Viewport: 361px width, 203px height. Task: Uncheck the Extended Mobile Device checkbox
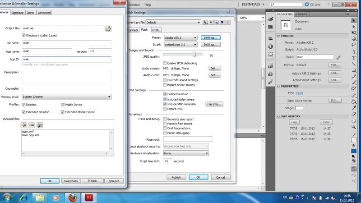pyautogui.click(x=62, y=112)
